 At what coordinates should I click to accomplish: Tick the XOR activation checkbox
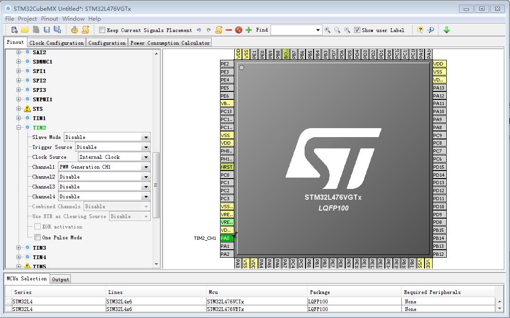(38, 227)
